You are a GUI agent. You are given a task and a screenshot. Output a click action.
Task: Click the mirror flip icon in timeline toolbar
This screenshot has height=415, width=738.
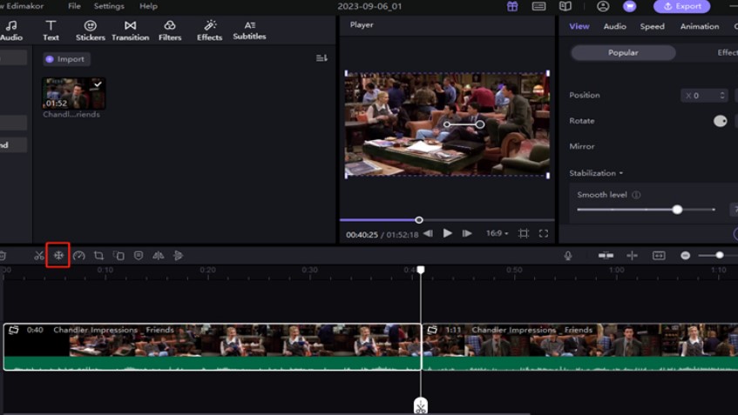(x=158, y=256)
